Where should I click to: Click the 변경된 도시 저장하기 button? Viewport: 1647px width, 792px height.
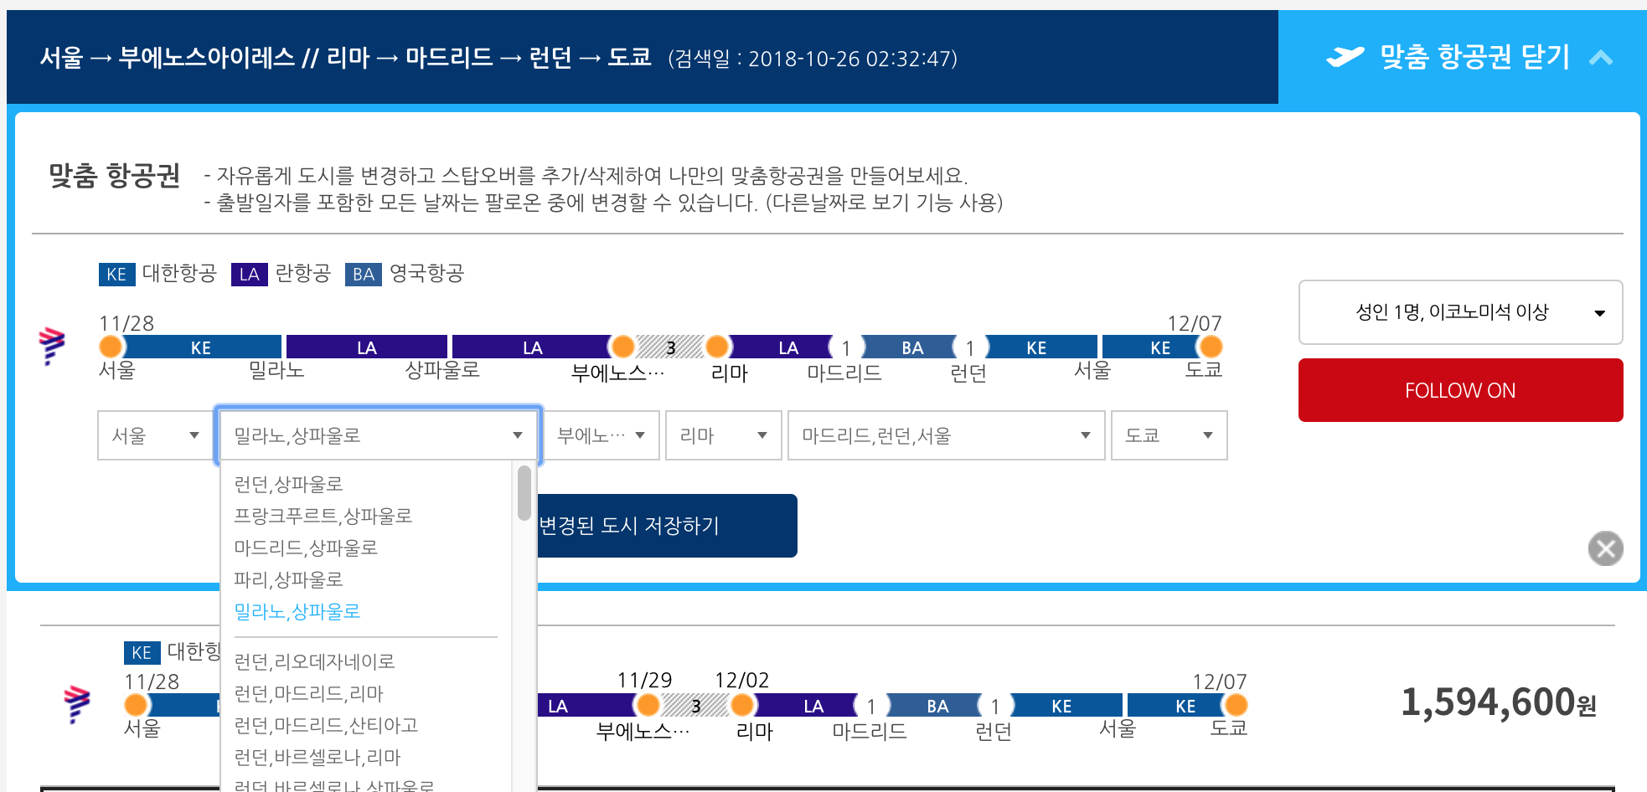[662, 526]
